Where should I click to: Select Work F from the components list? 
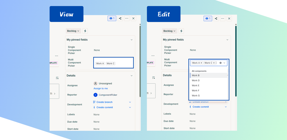coord(209,91)
